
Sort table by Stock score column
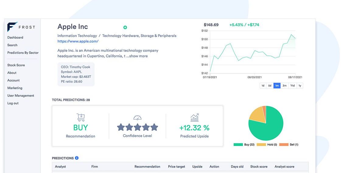[x=259, y=167]
